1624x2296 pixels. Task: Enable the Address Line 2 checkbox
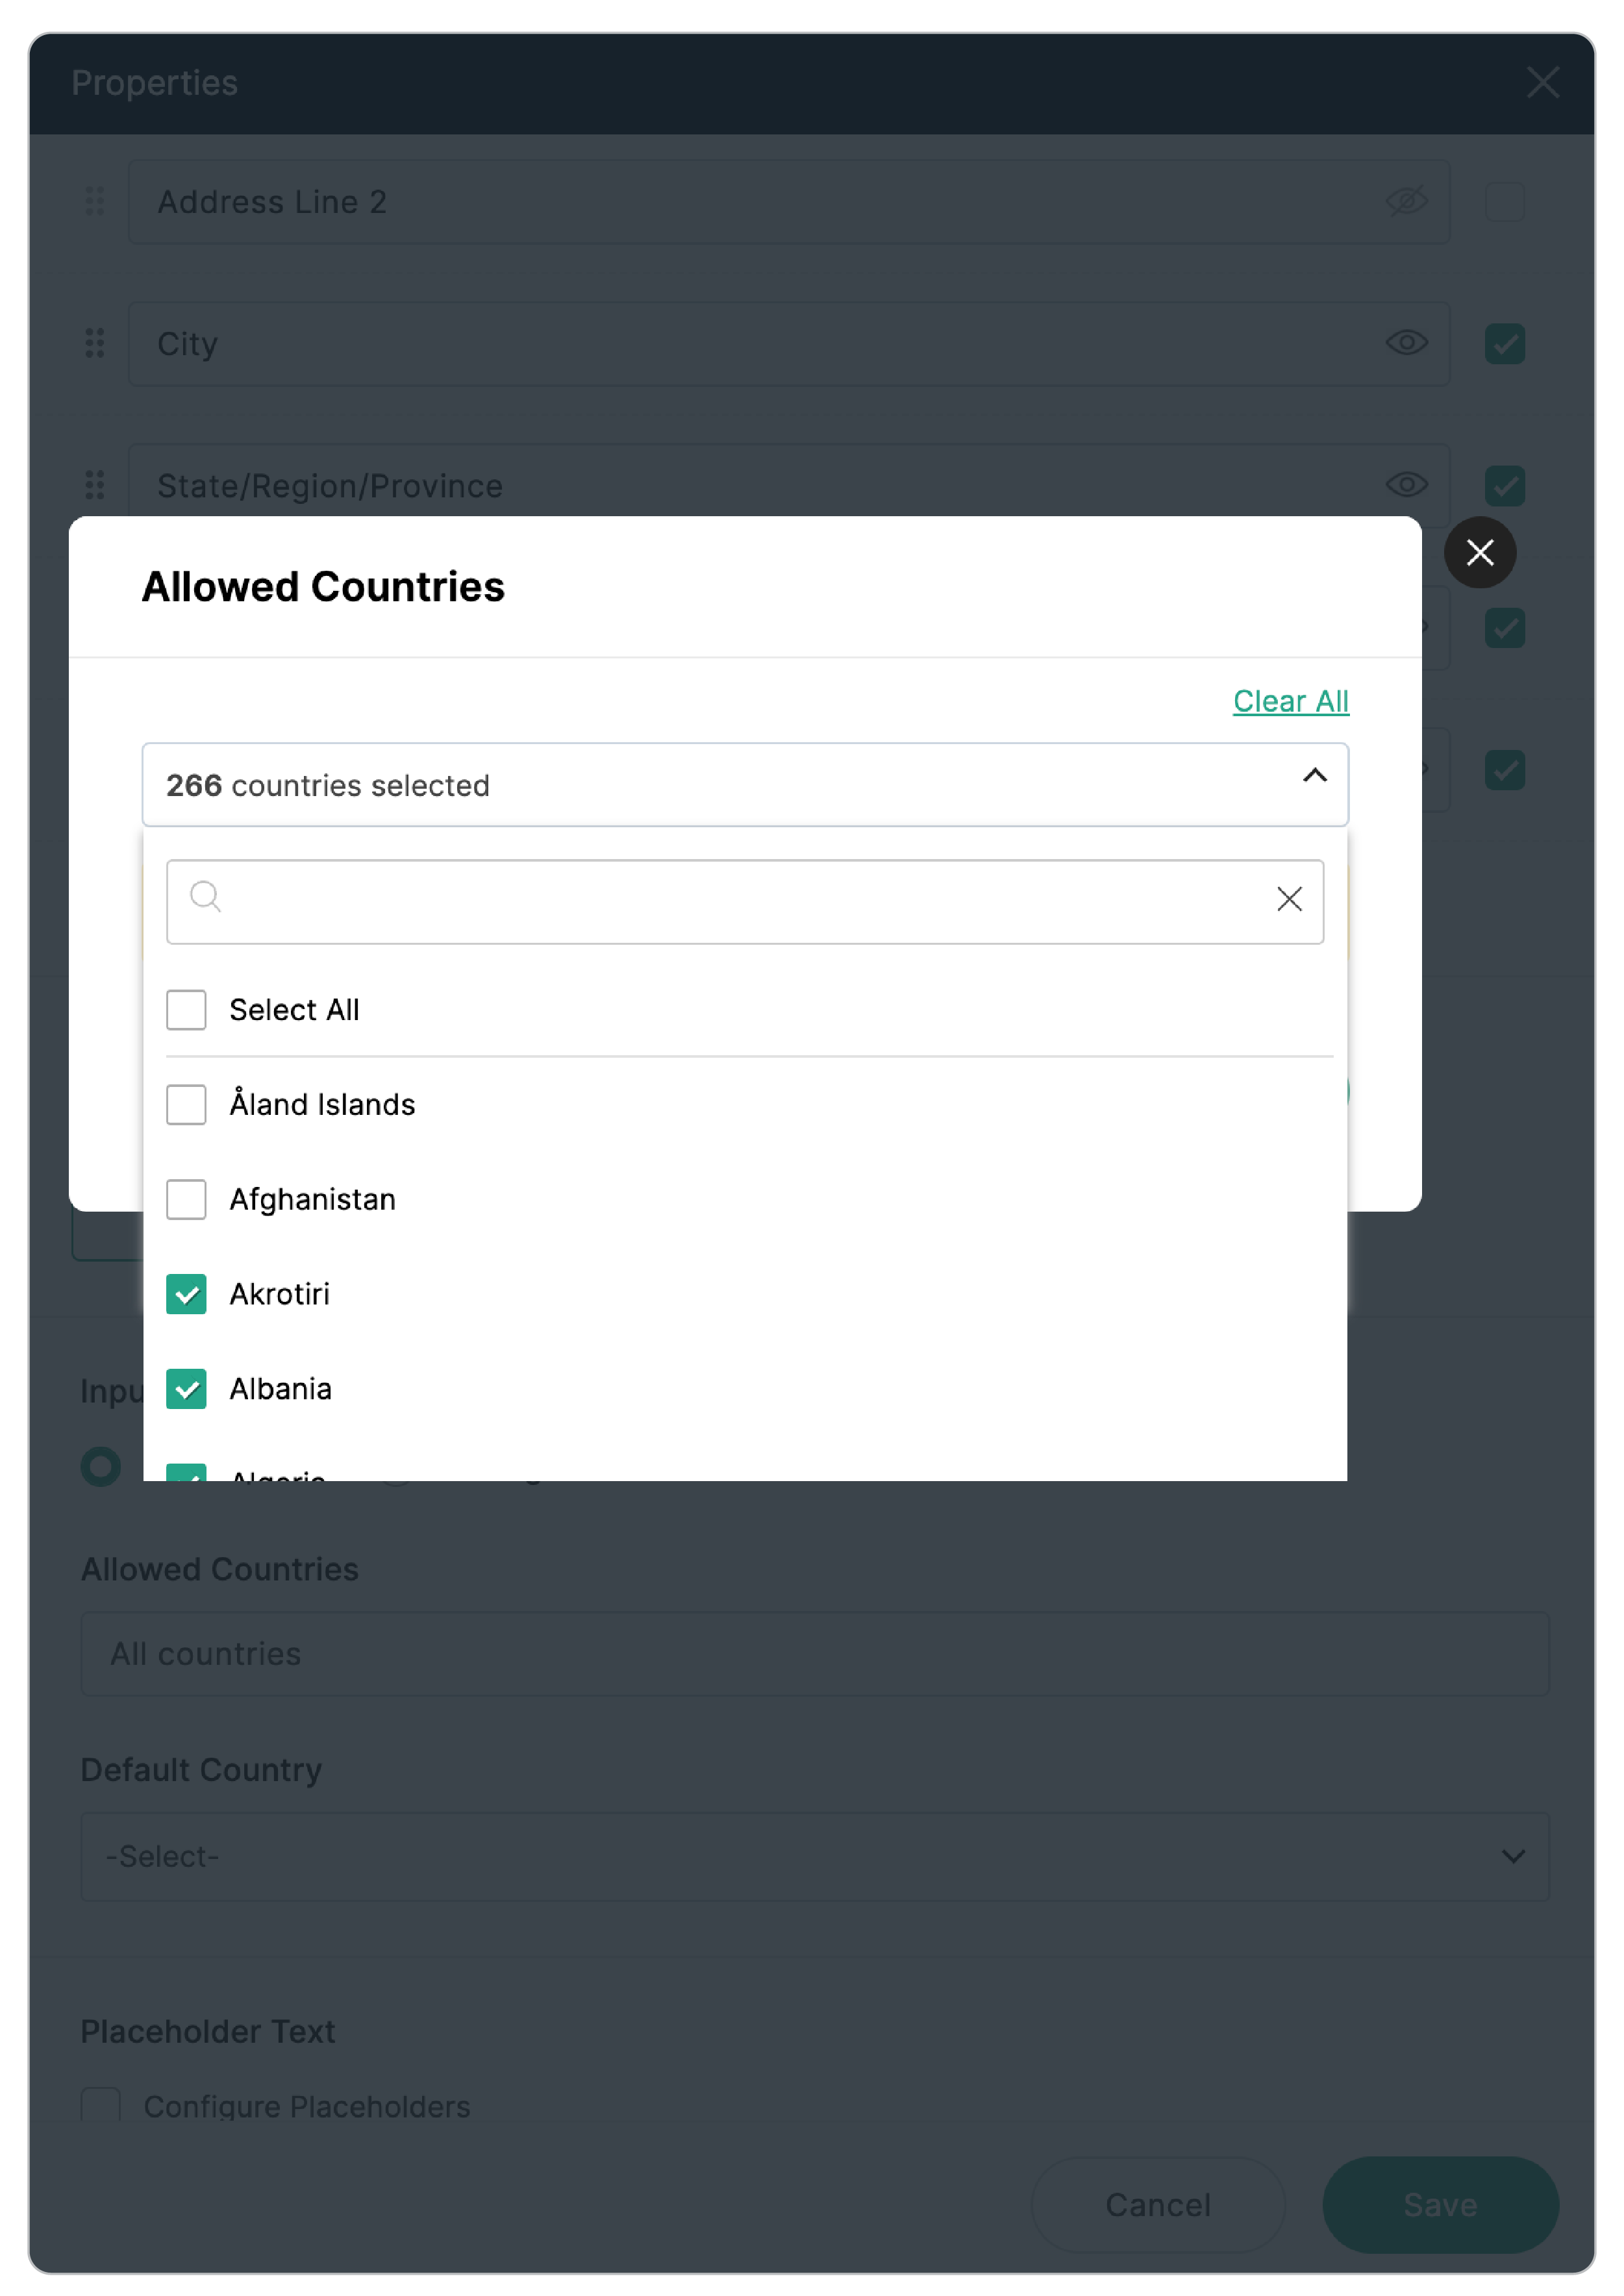point(1504,201)
